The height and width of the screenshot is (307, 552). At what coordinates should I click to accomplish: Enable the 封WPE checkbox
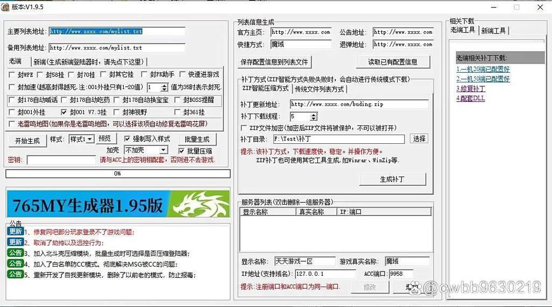(12, 74)
